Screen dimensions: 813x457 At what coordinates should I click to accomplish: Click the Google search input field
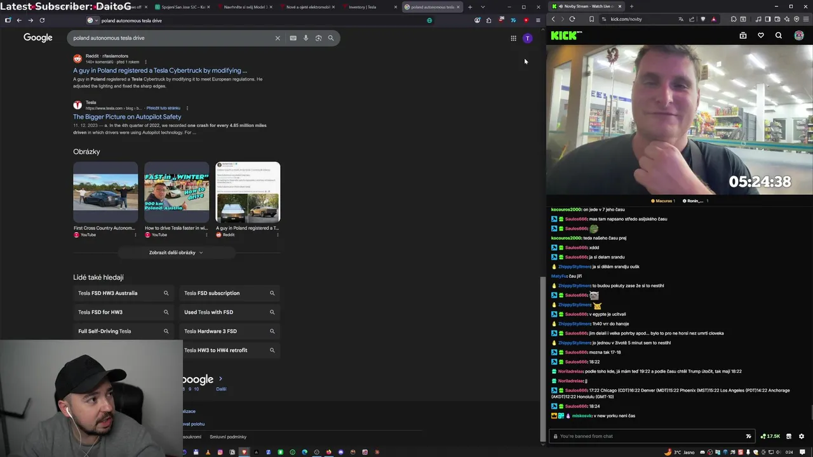coord(171,38)
